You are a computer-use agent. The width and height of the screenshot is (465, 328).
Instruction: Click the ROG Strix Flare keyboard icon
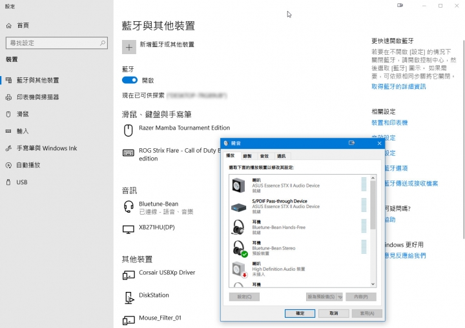[x=129, y=153]
